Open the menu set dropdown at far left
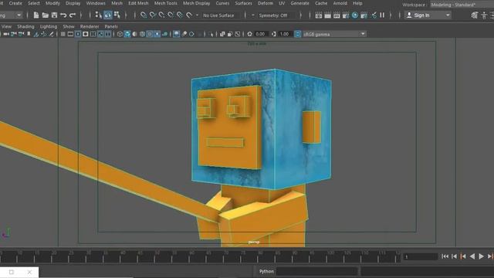This screenshot has width=494, height=278. click(x=11, y=15)
